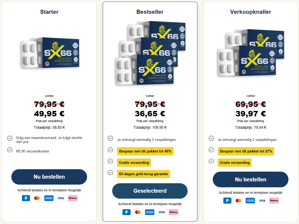Click the checkmark beside Bespaar tot 27%

coord(211,150)
